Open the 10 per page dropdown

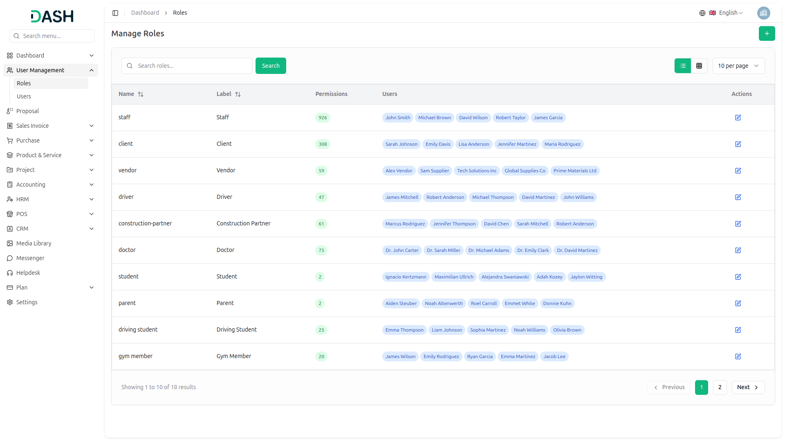738,66
